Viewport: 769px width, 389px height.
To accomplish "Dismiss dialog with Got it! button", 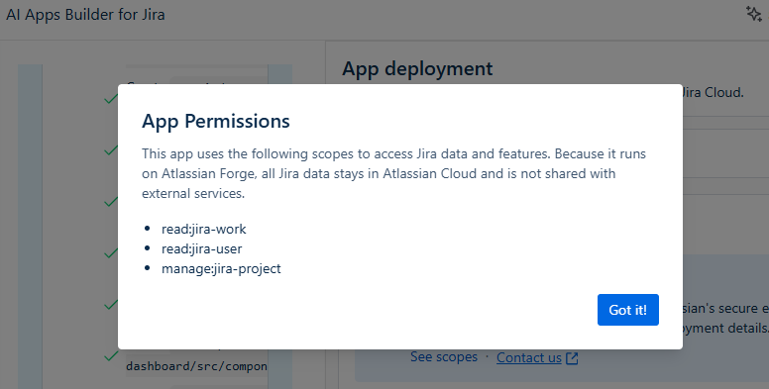I will point(627,310).
